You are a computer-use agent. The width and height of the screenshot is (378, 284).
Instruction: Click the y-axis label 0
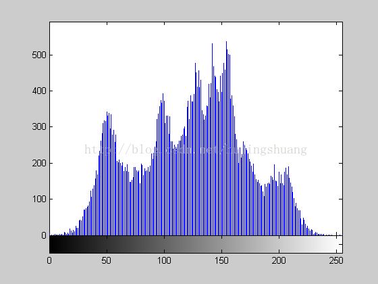[44, 235]
